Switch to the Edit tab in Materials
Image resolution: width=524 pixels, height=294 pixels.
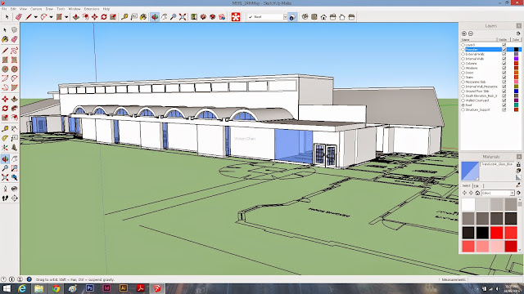pyautogui.click(x=477, y=185)
